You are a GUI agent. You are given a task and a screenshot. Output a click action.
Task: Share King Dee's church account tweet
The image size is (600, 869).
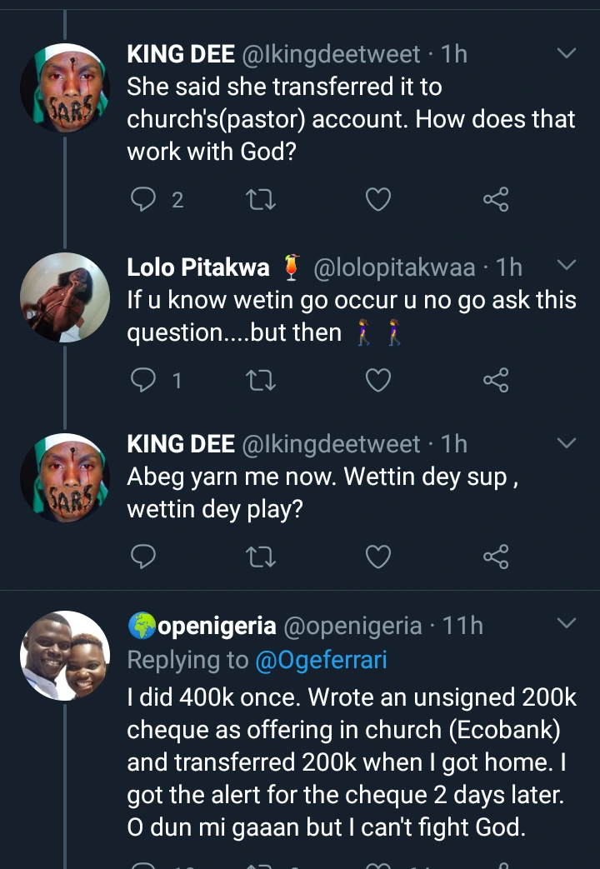pos(495,200)
